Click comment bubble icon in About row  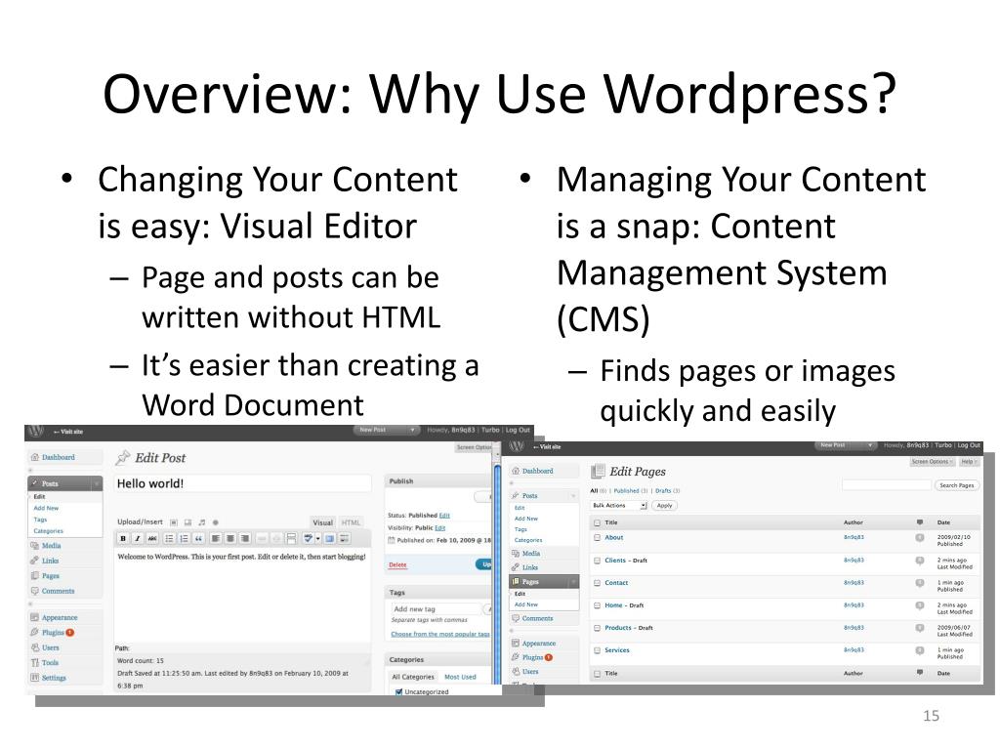[x=920, y=538]
